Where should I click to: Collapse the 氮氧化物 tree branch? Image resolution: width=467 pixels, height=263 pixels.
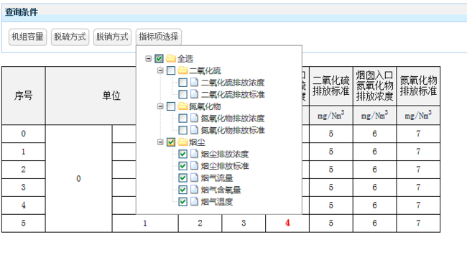tap(160, 106)
